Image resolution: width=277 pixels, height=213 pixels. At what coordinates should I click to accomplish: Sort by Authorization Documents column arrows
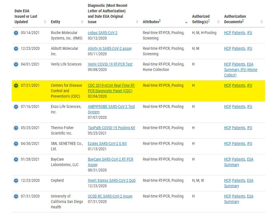(262, 22)
